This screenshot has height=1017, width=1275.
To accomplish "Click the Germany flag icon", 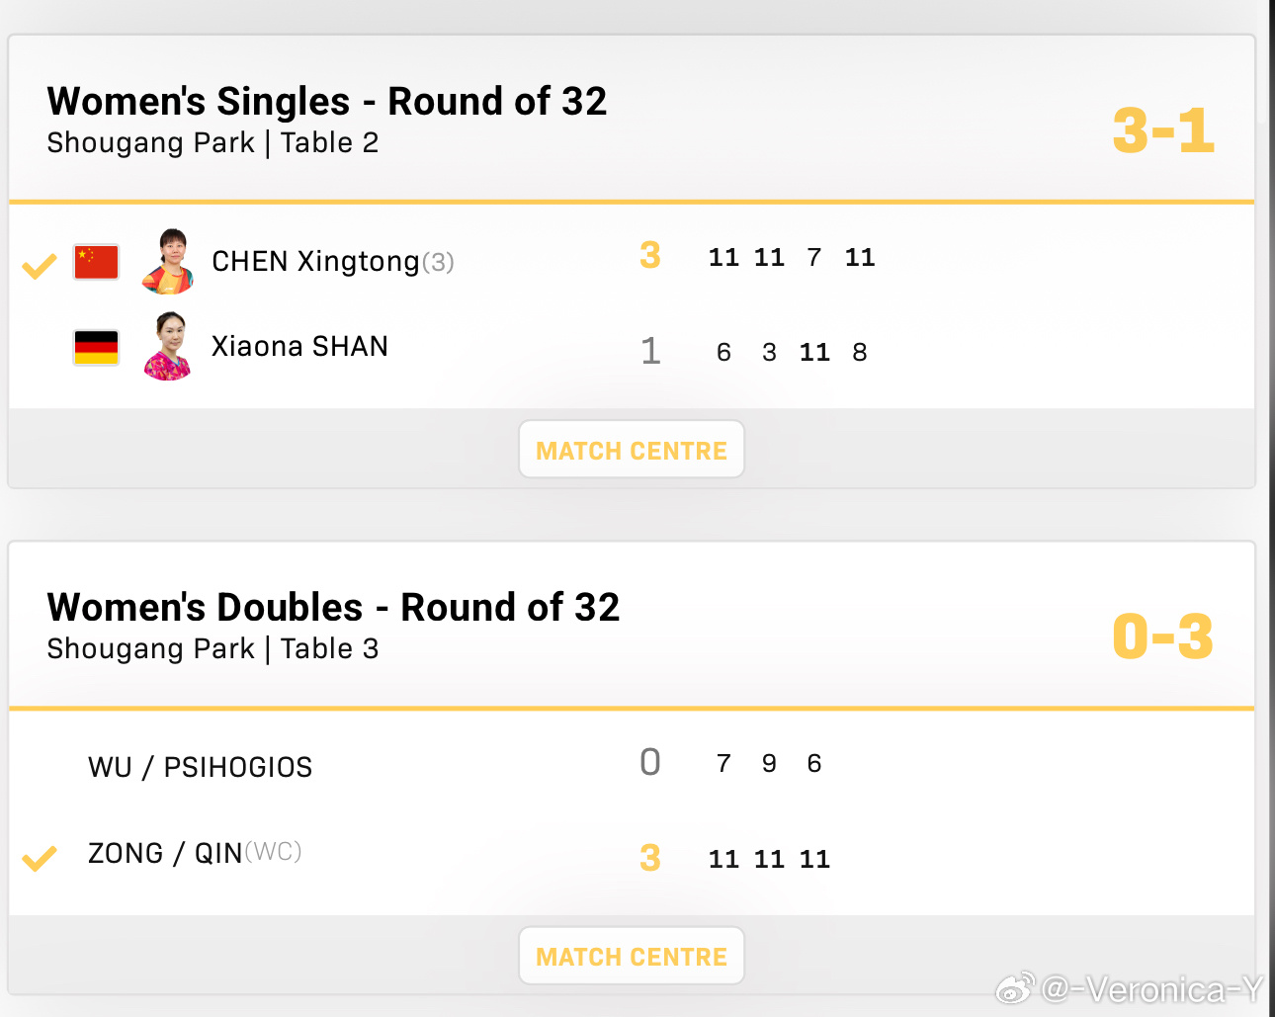I will (x=96, y=348).
